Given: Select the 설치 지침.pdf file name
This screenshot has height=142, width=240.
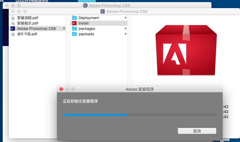Looking at the screenshot, I should click(27, 34).
